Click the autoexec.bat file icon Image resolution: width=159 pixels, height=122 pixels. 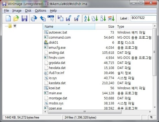(x=46, y=32)
